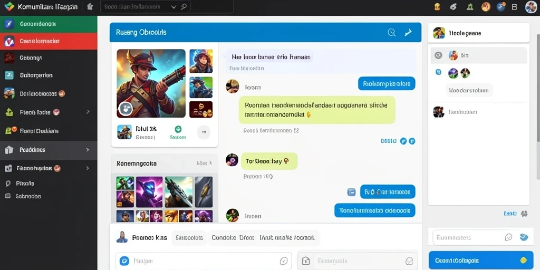Image resolution: width=540 pixels, height=270 pixels.
Task: Switch to the IArult rutake focraok tab
Action: (x=287, y=238)
